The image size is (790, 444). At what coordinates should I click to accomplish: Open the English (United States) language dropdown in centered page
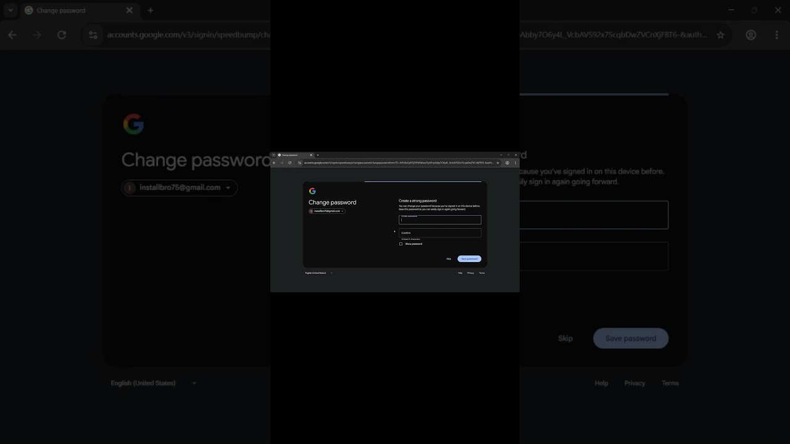(318, 273)
